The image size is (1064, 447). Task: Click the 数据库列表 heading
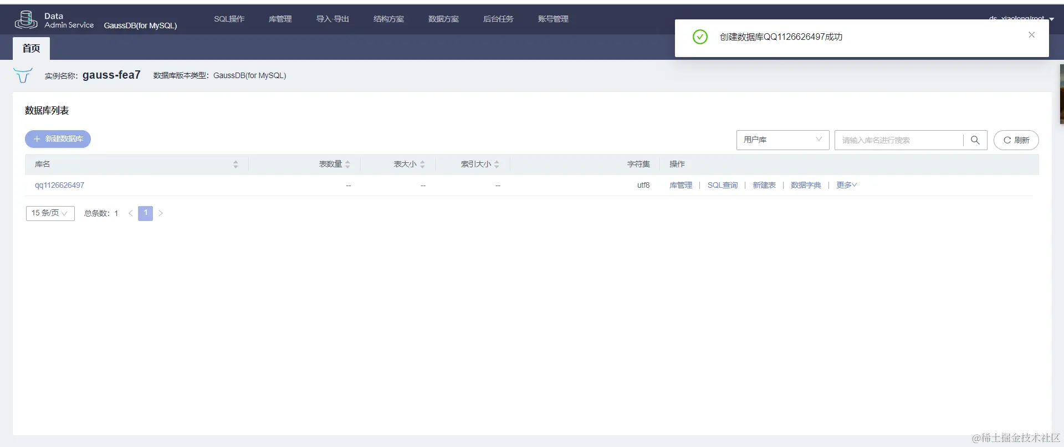(47, 111)
